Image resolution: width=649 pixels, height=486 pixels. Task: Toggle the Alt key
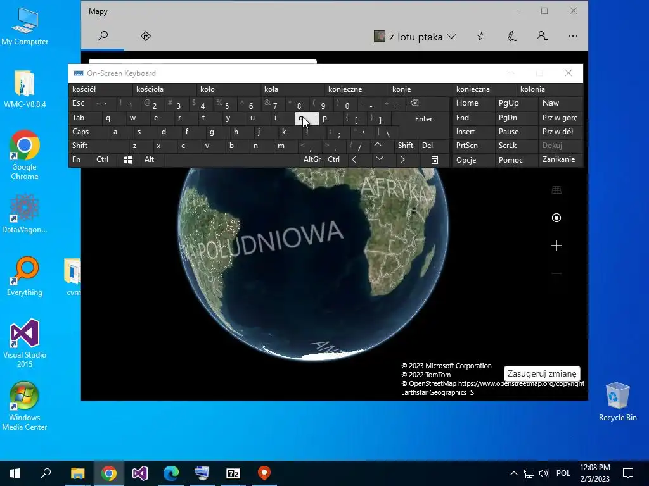tap(152, 159)
